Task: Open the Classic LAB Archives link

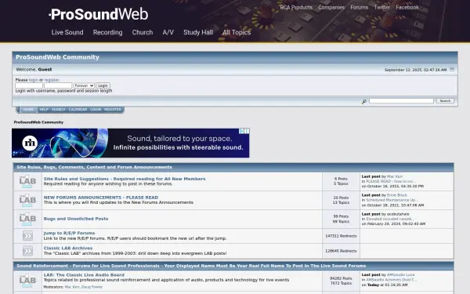Action: tap(68, 248)
